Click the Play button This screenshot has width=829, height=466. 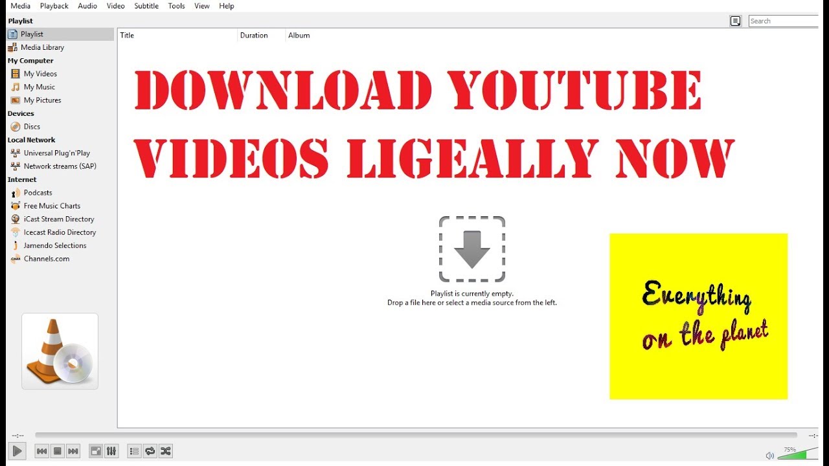17,451
